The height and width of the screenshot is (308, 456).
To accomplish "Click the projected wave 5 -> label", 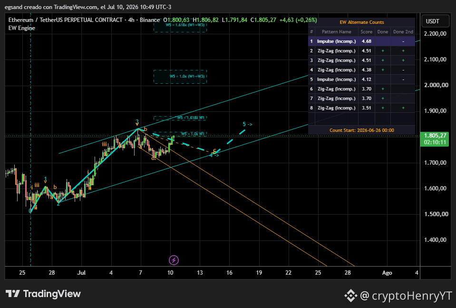I will point(247,124).
